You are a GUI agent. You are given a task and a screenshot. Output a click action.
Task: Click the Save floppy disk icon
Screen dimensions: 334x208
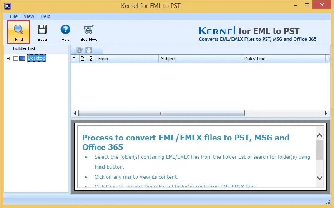click(x=42, y=29)
